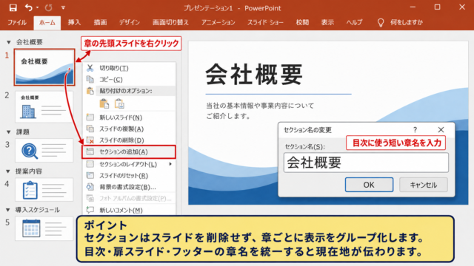474x266 pixels.
Task: Click the second paste option icon (picture)
Action: coord(119,103)
